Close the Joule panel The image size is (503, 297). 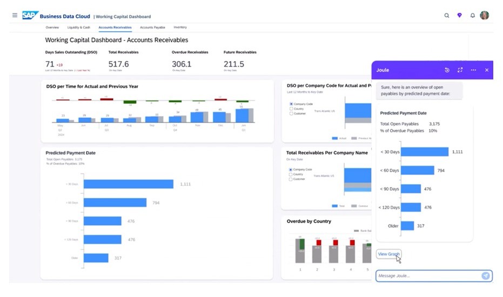click(x=487, y=70)
